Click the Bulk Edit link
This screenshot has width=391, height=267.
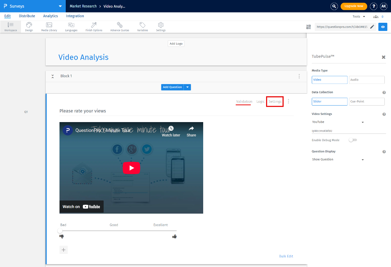point(286,256)
